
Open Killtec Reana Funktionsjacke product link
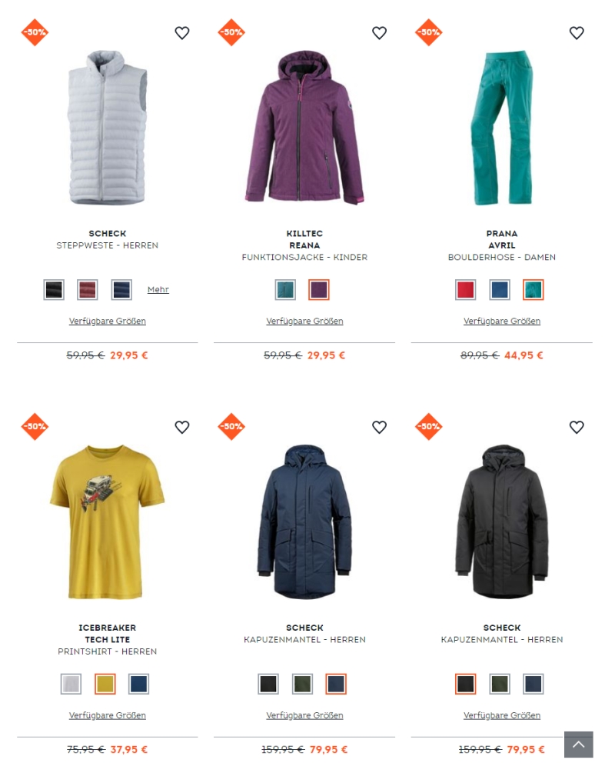305,245
